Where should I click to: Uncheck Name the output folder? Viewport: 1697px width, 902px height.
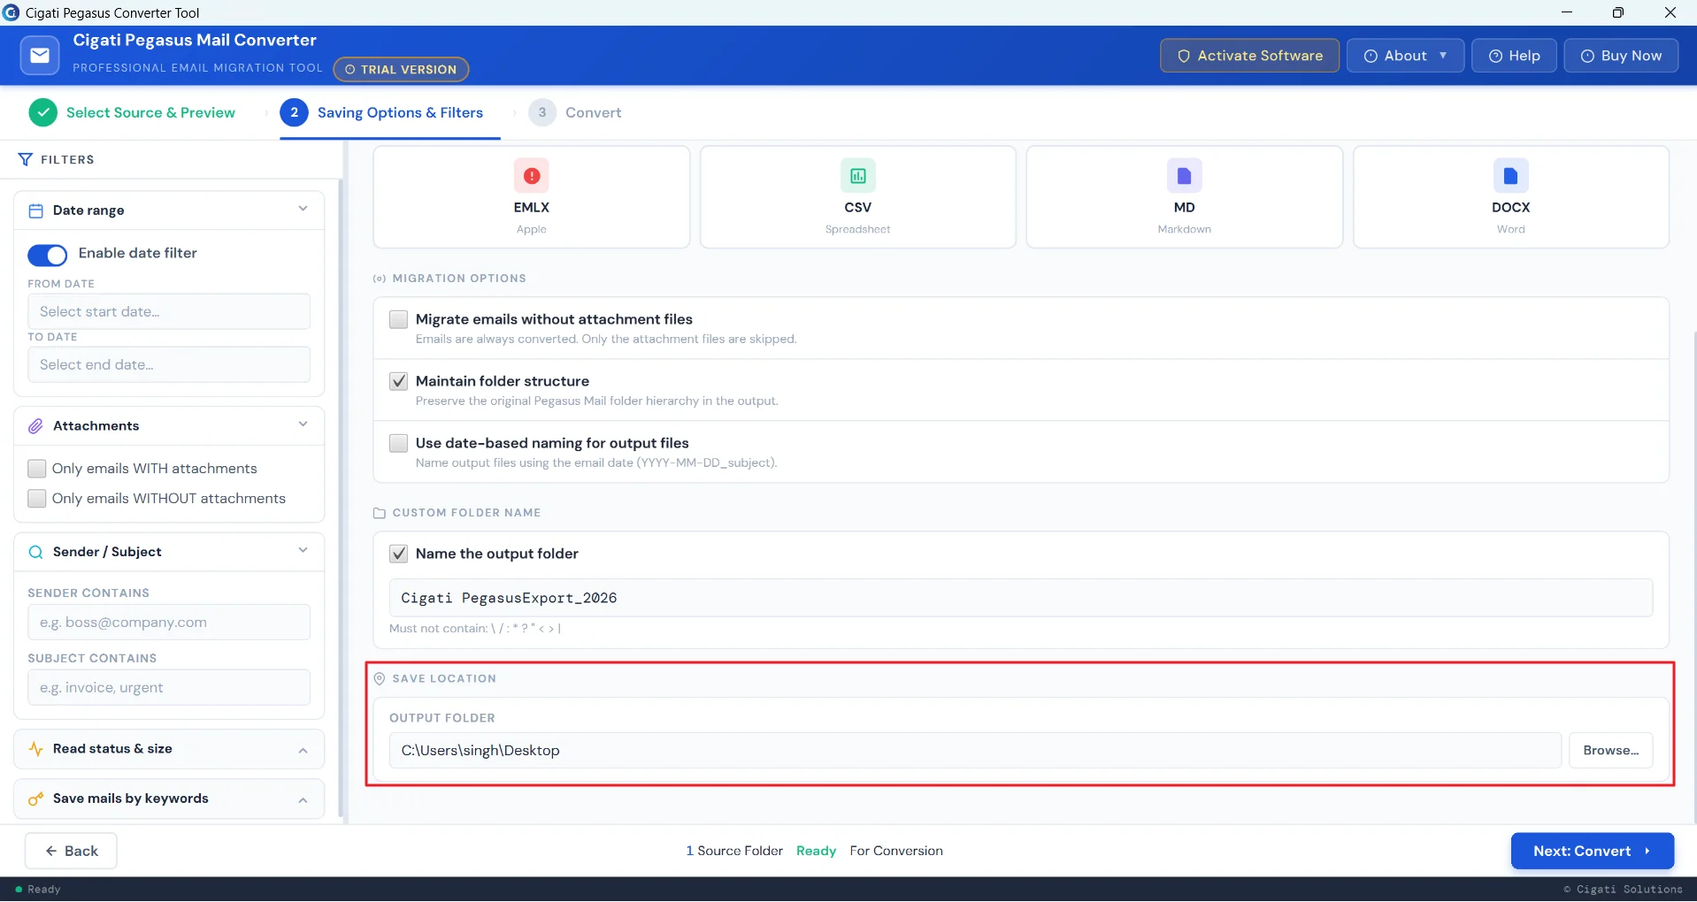399,554
